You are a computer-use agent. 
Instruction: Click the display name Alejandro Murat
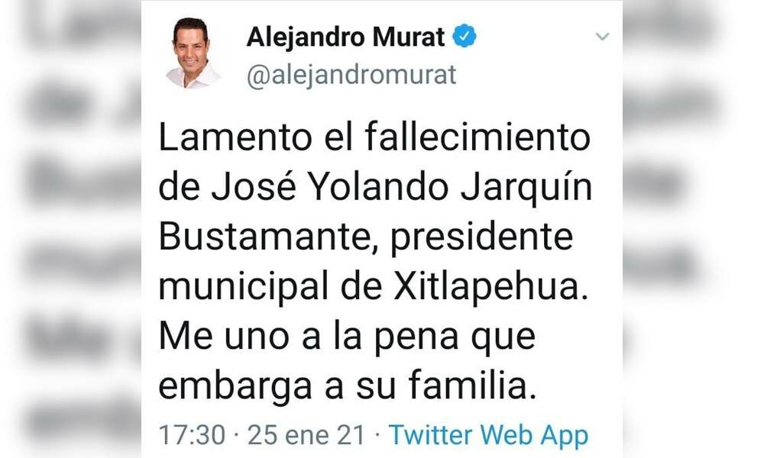345,37
